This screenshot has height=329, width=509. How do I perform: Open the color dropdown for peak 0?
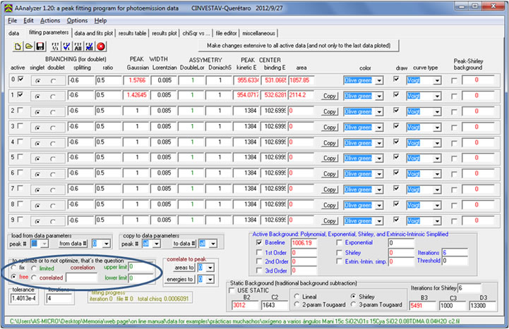379,80
